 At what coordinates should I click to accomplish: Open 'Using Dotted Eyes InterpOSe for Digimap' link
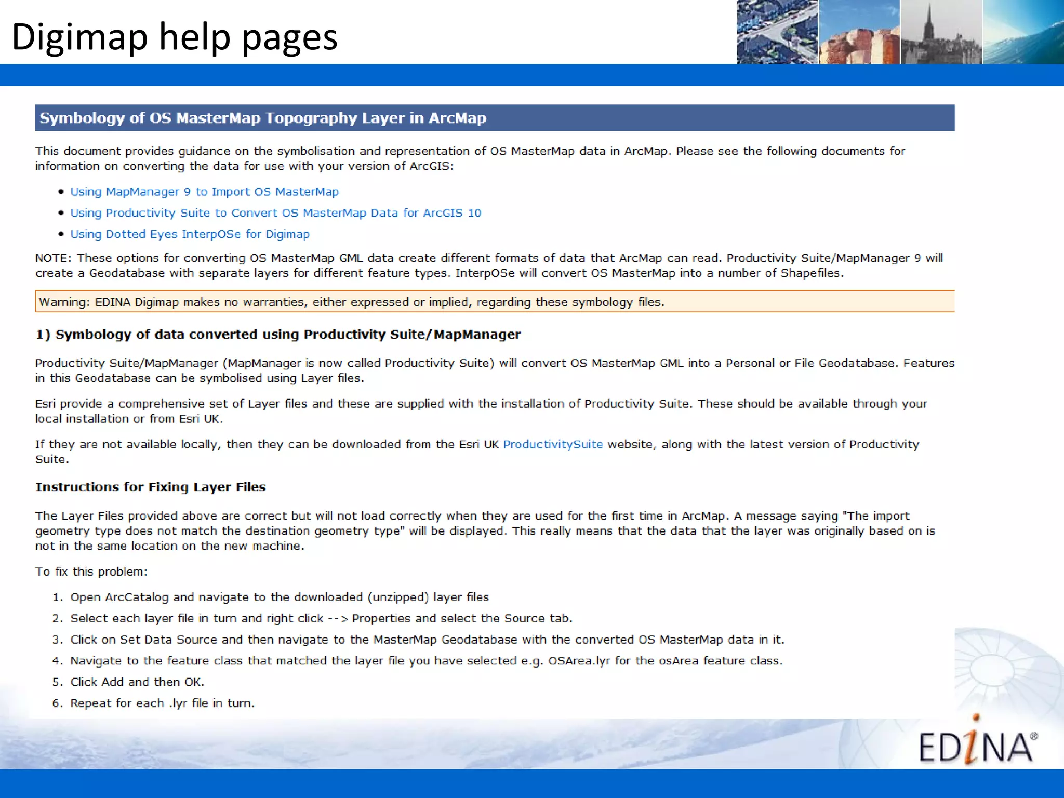pos(190,234)
